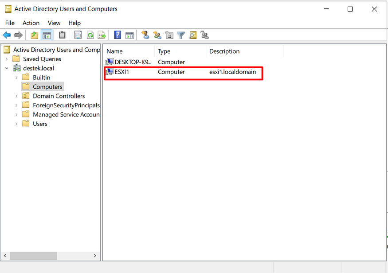Click the Domain Controllers OU folder icon

26,96
